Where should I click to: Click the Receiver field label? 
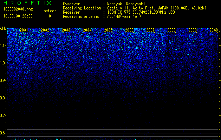tap(71, 12)
